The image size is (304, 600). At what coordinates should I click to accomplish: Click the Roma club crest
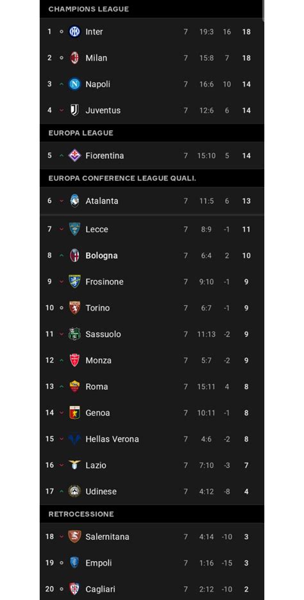click(74, 387)
